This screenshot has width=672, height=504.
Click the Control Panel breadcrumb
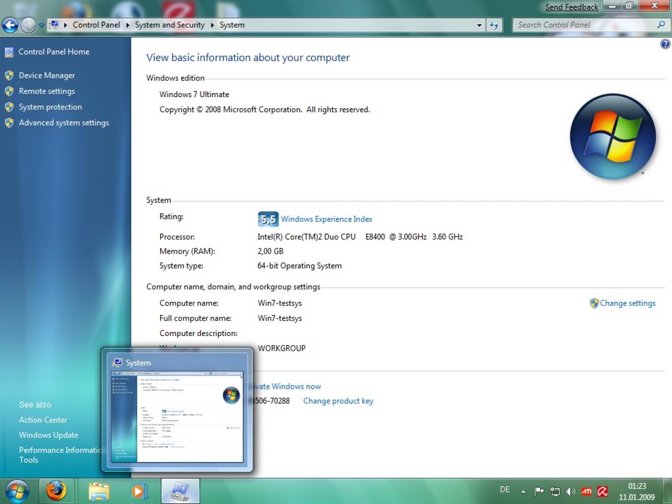click(96, 25)
